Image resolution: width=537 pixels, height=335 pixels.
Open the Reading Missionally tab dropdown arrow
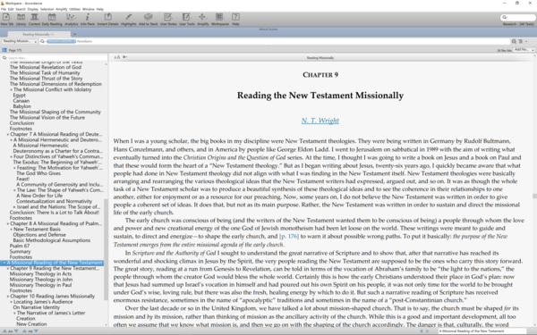pyautogui.click(x=52, y=34)
